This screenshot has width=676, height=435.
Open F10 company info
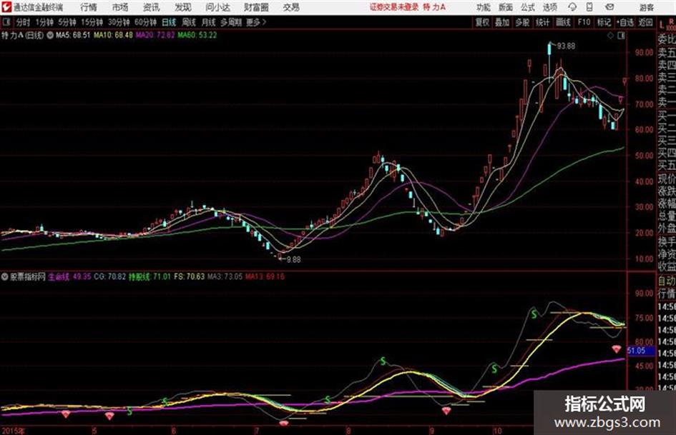[584, 22]
